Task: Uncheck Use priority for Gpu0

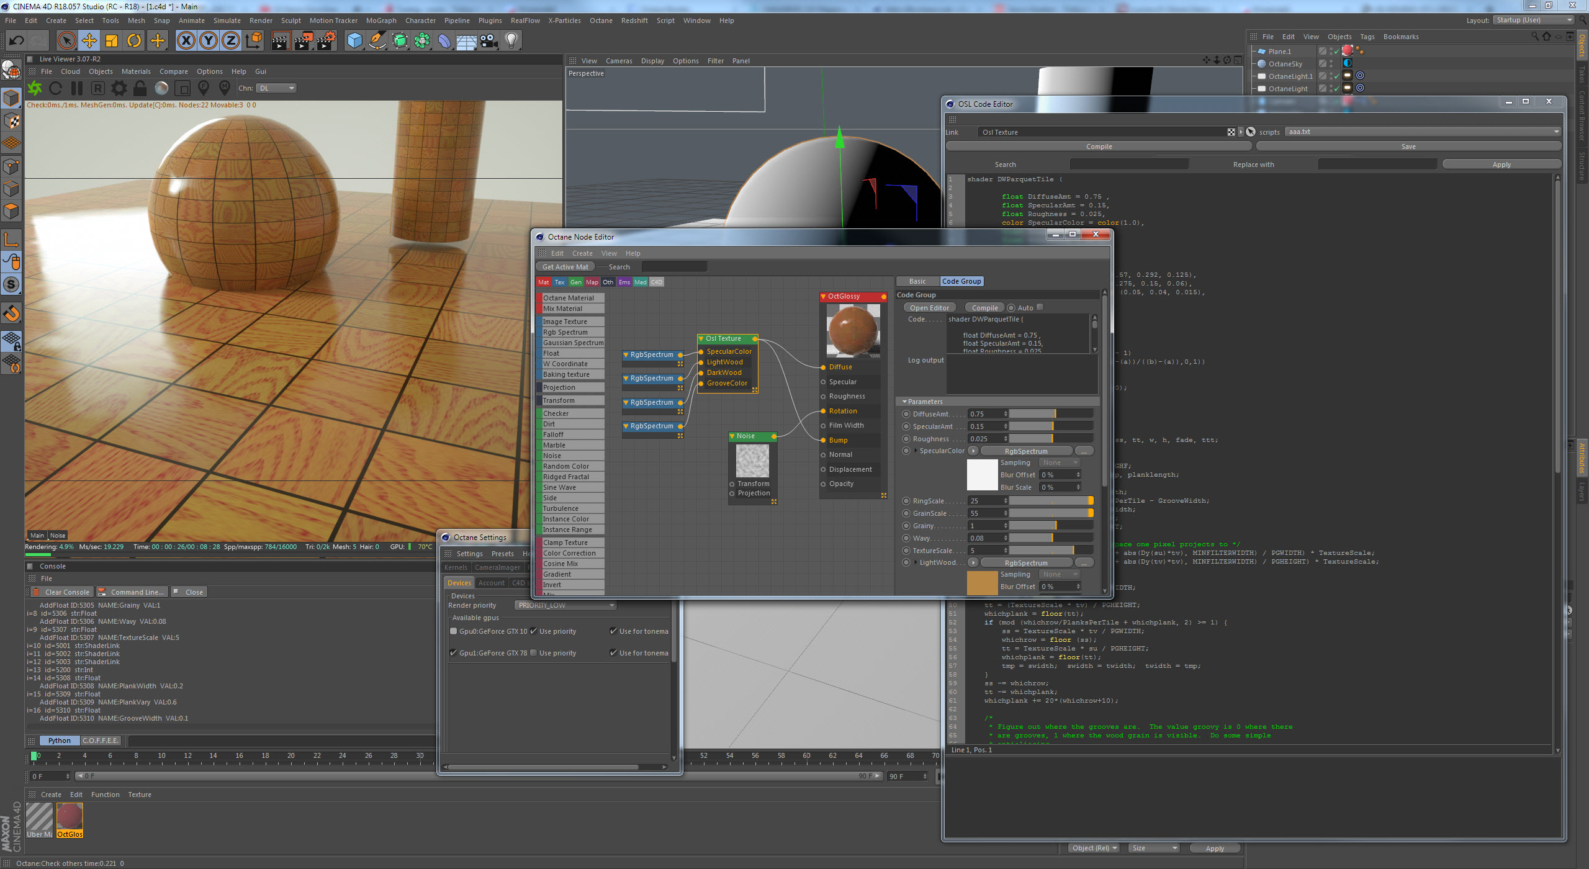Action: (x=534, y=631)
